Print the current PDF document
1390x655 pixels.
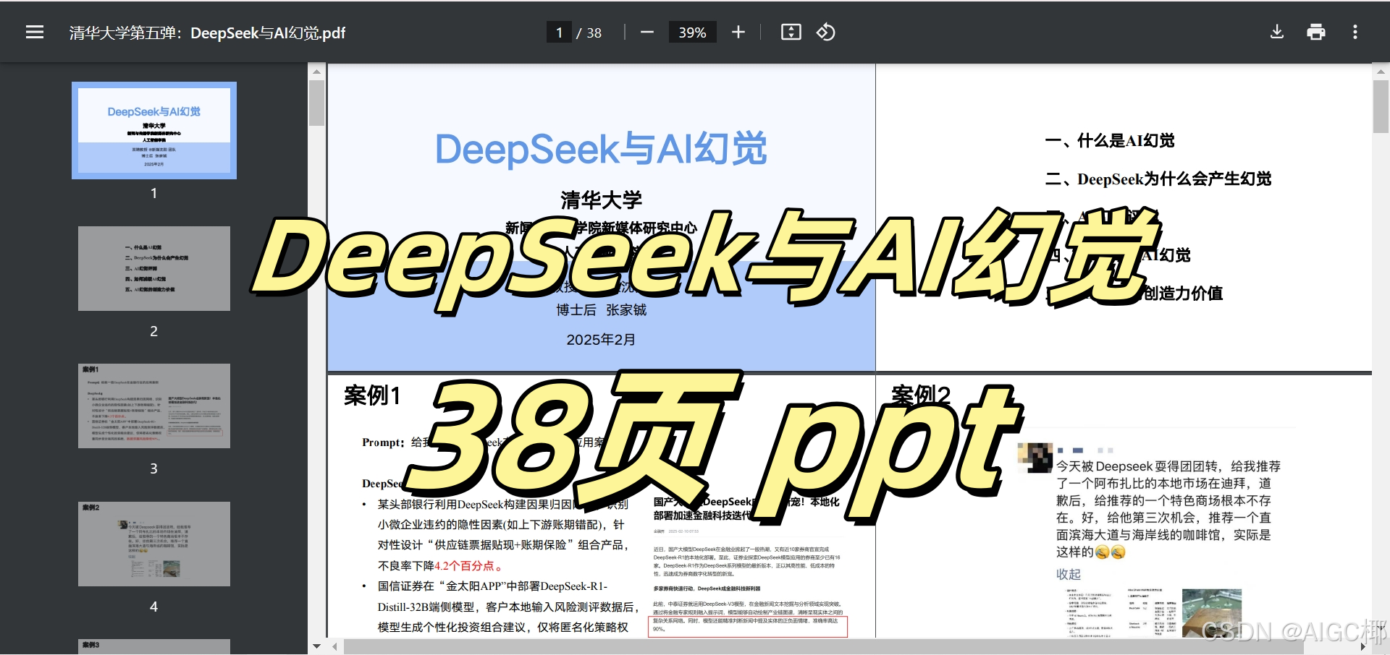pos(1315,32)
